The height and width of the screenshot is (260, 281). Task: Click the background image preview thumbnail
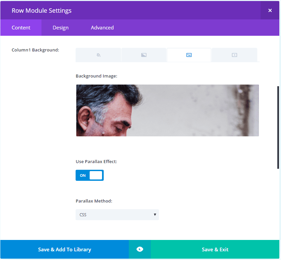coord(167,110)
